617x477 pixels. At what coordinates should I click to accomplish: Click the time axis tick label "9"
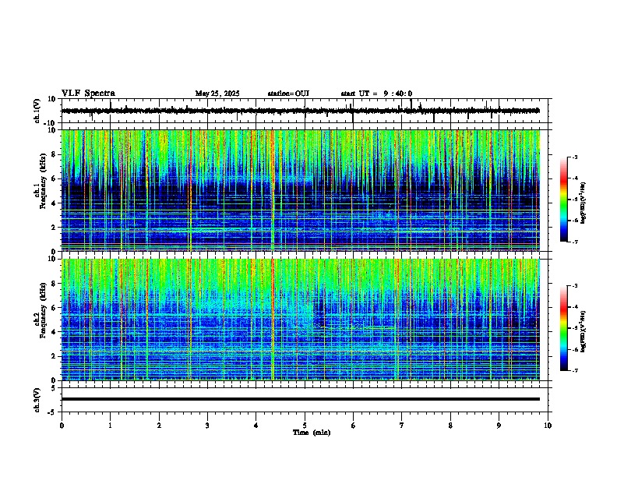(x=499, y=426)
